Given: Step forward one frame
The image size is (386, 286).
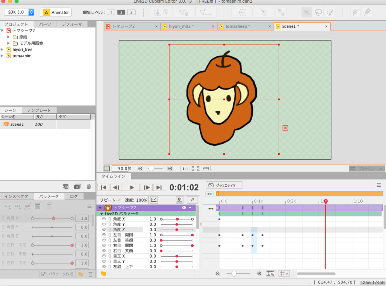Looking at the screenshot, I should [x=147, y=187].
